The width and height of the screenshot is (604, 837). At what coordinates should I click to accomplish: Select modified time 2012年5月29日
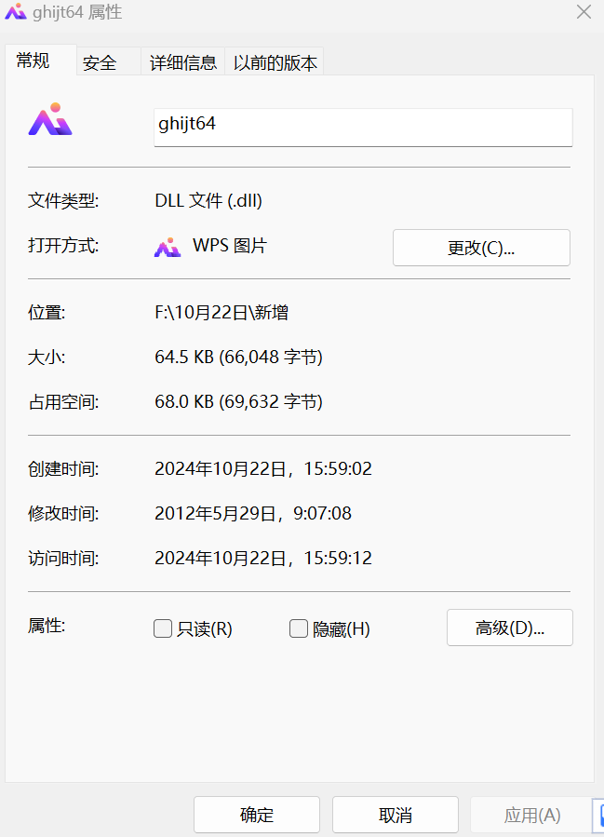point(215,514)
